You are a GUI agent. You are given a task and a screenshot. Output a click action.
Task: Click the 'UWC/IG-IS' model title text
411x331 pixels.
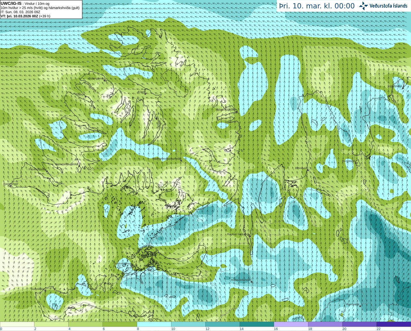[11, 3]
